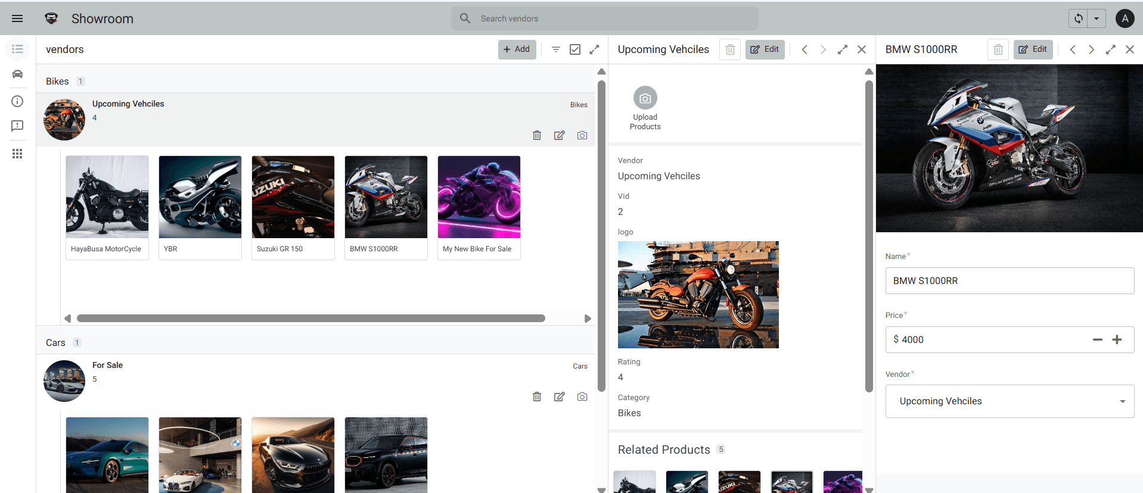The height and width of the screenshot is (493, 1143).
Task: Go to previous vendor in detail panel
Action: tap(805, 49)
